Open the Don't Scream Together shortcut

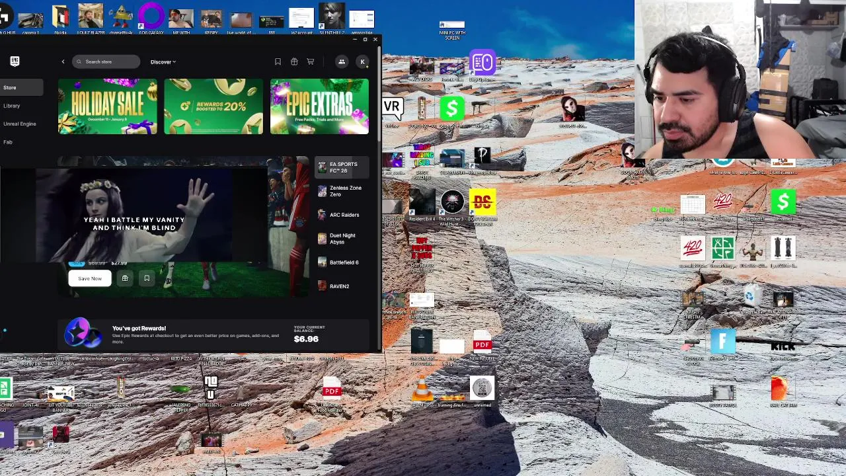(482, 207)
